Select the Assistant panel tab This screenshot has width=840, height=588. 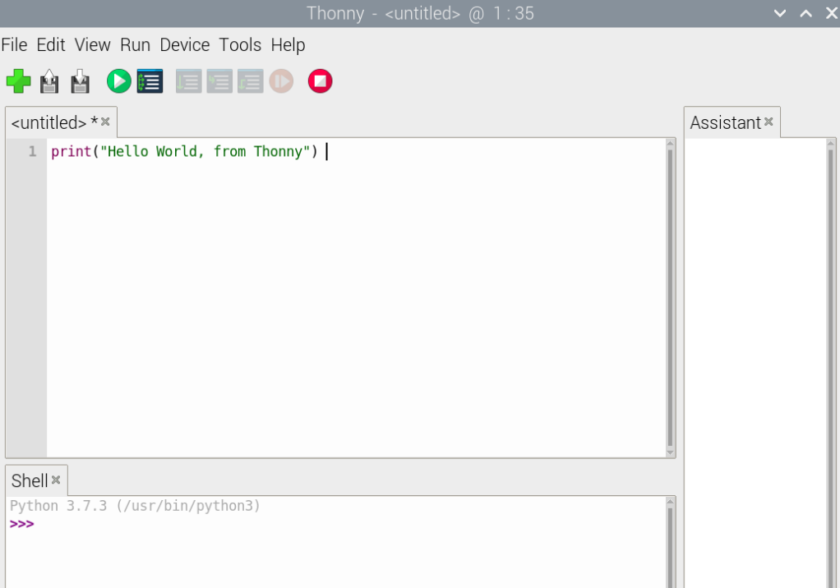click(x=726, y=122)
